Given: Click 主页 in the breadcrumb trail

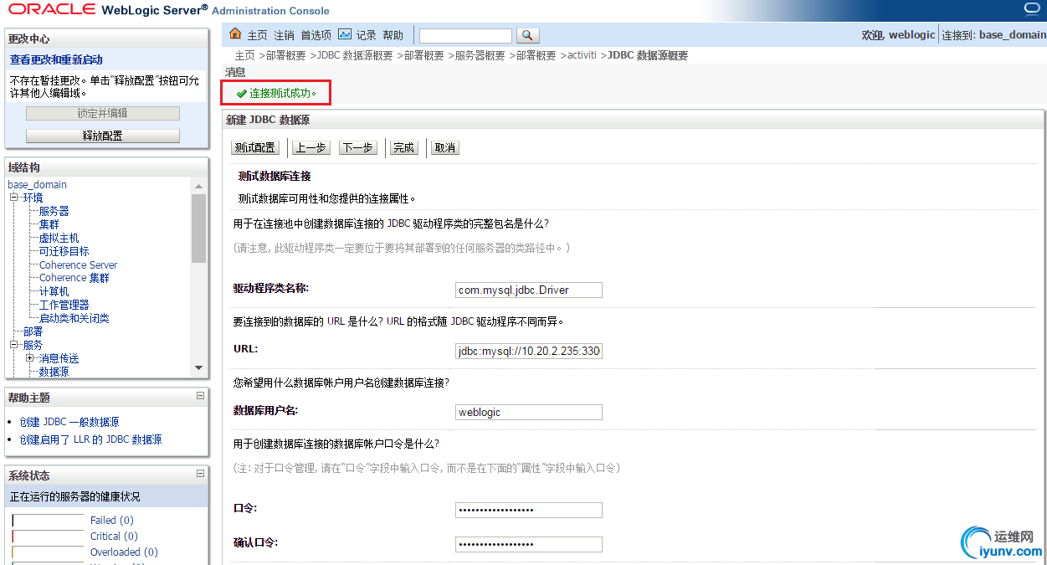Looking at the screenshot, I should pos(244,55).
